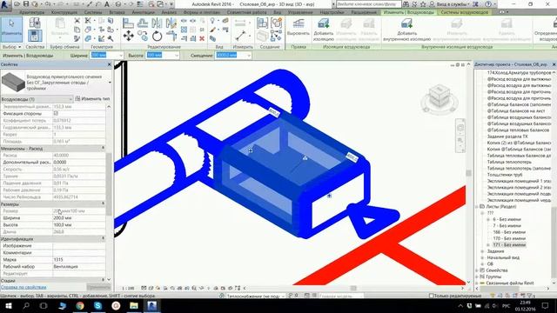The height and width of the screenshot is (313, 557).
Task: Toggle Только редактируемые checkbox in status bar
Action: click(x=431, y=296)
